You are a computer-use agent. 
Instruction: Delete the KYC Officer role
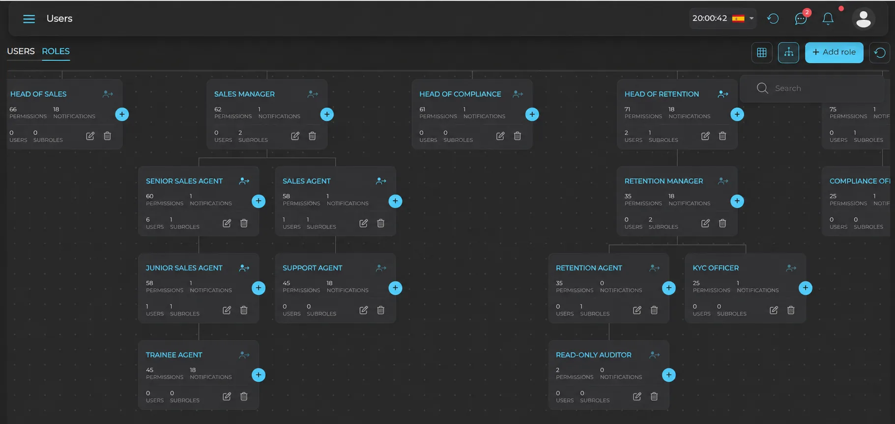coord(791,310)
